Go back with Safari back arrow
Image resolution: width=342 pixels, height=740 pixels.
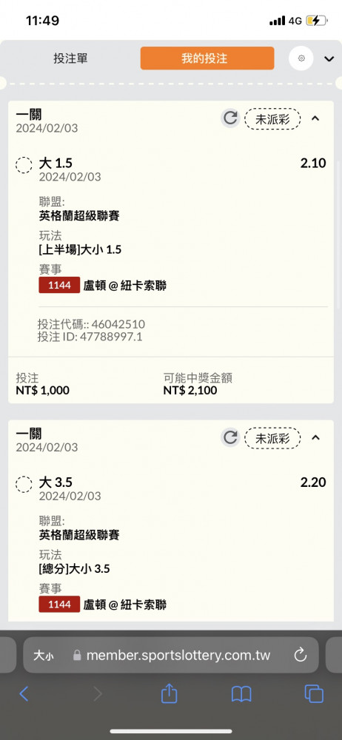(24, 694)
